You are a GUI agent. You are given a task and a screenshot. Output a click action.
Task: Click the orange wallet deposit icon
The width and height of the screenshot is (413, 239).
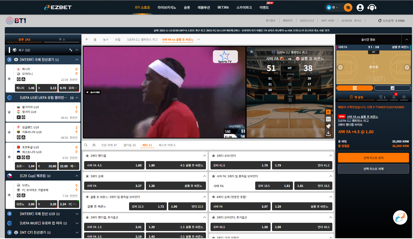[x=348, y=7]
